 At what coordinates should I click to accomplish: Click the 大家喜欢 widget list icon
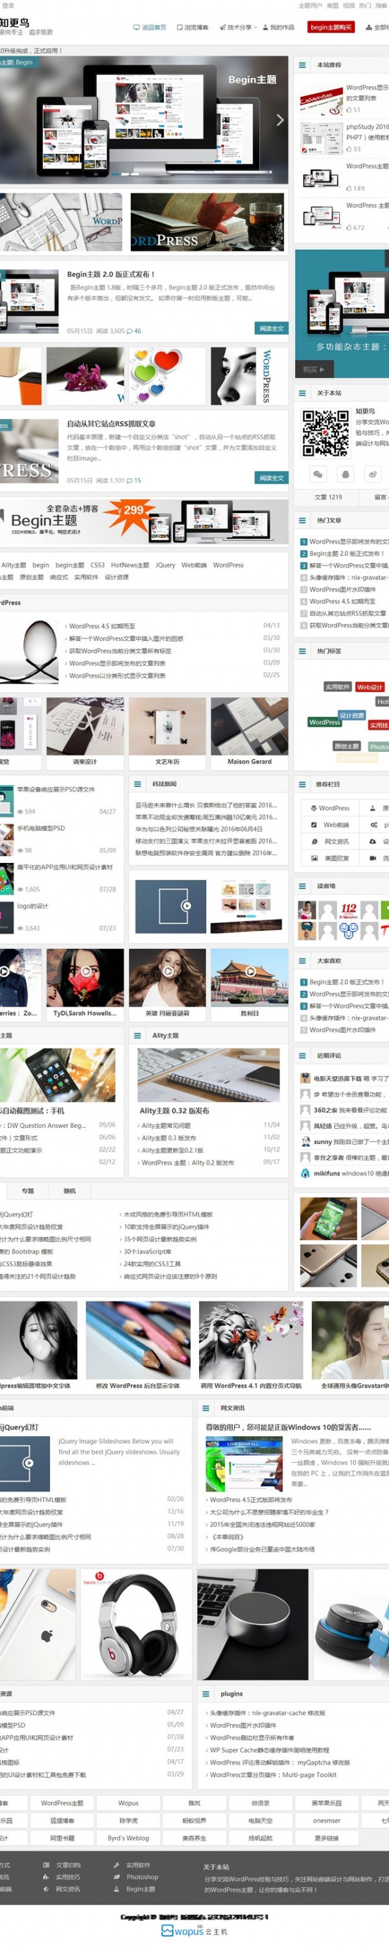pos(302,960)
